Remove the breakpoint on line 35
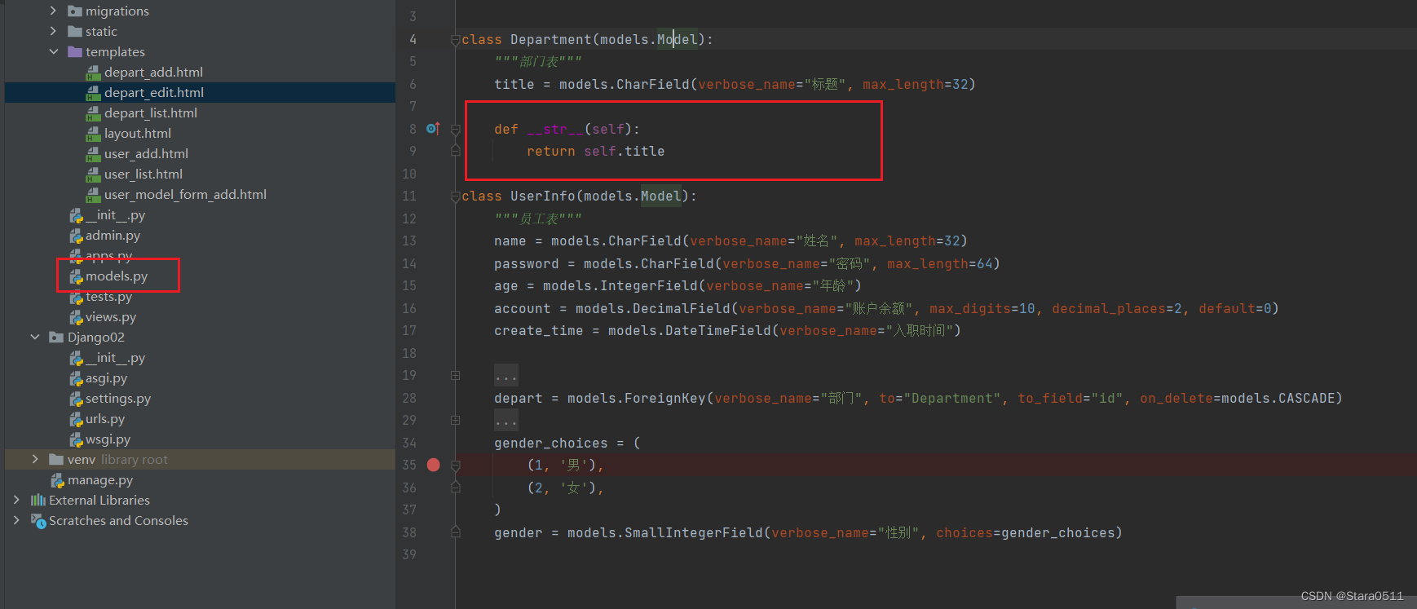The height and width of the screenshot is (609, 1417). (x=433, y=465)
